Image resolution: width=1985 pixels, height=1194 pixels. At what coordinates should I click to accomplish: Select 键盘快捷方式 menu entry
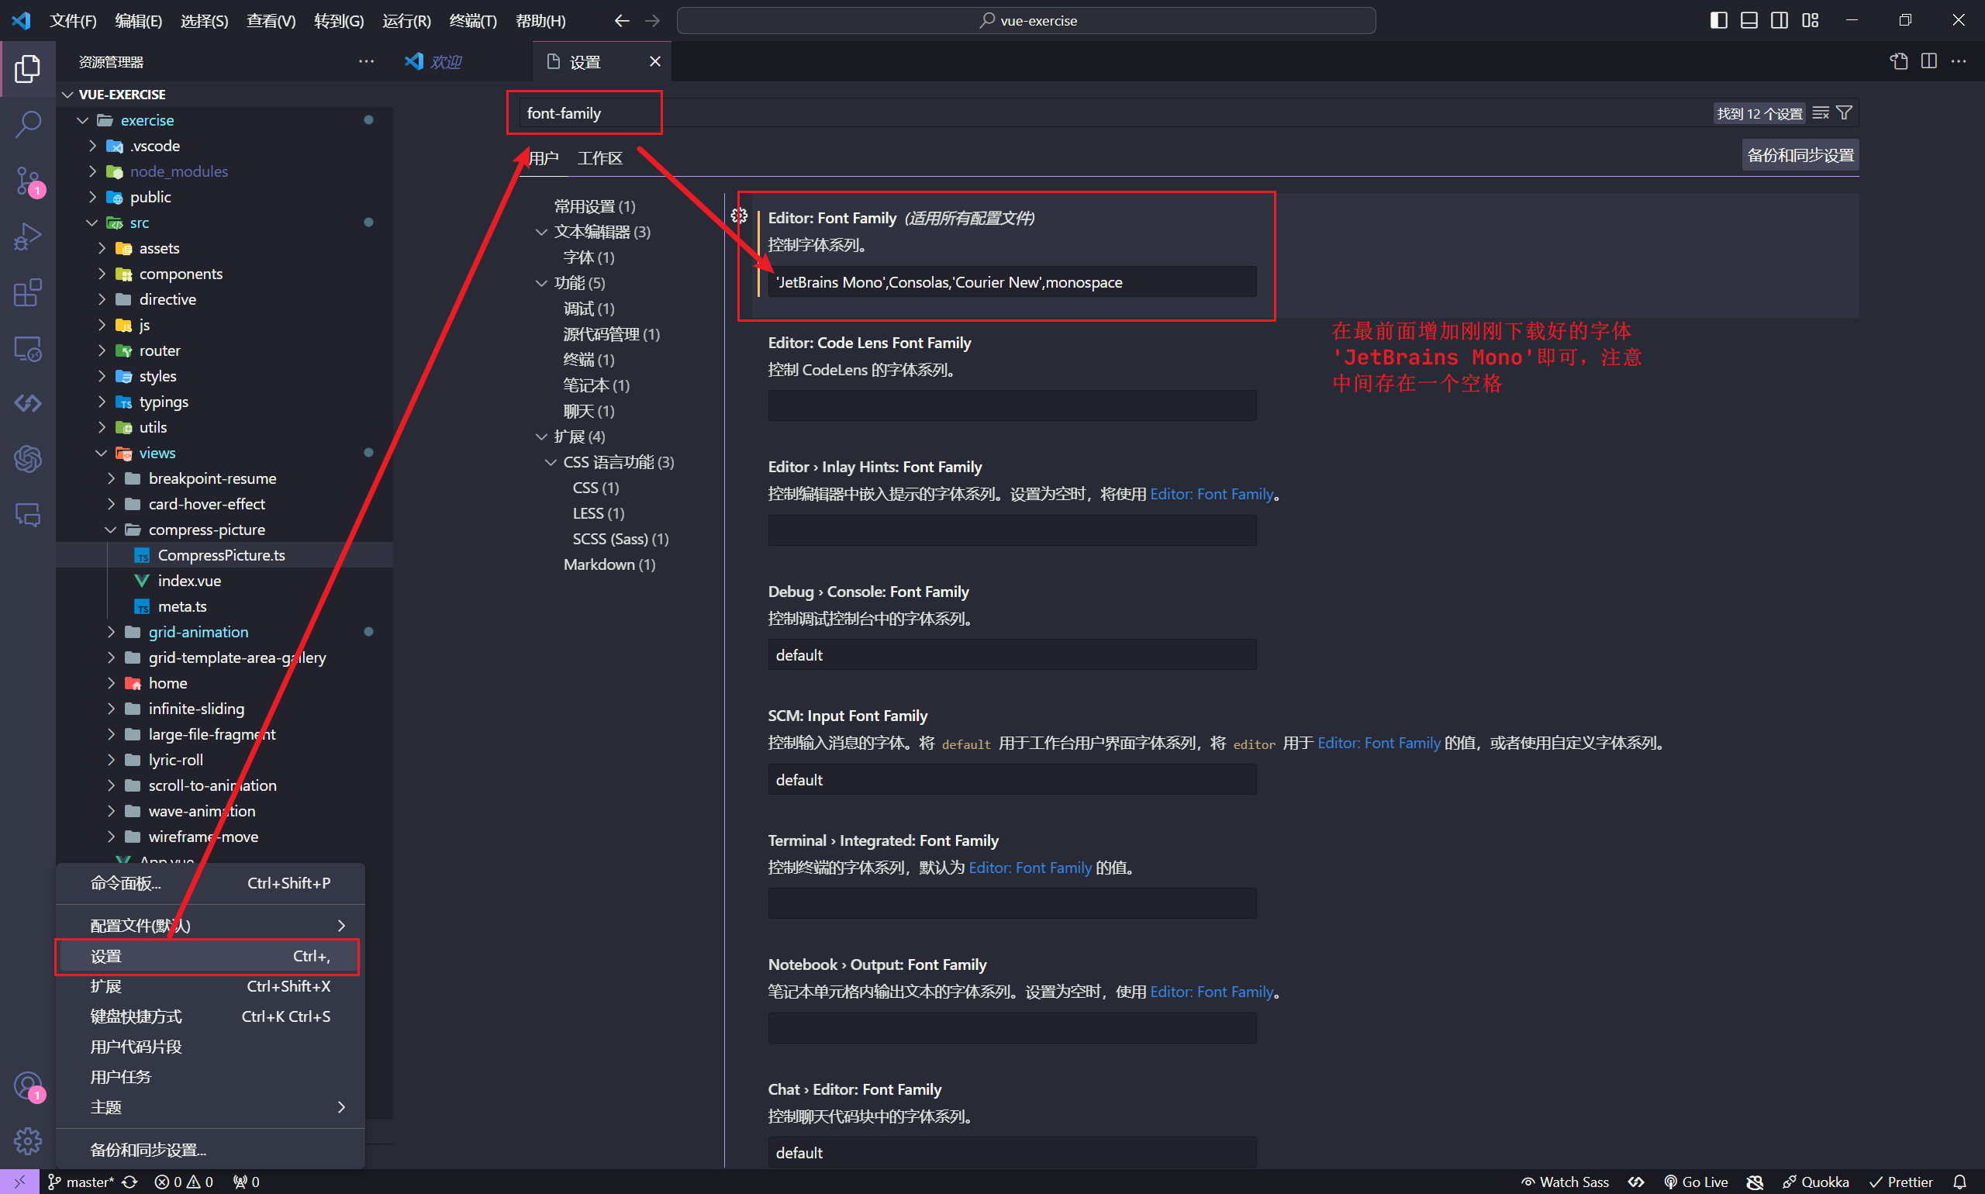(209, 1016)
